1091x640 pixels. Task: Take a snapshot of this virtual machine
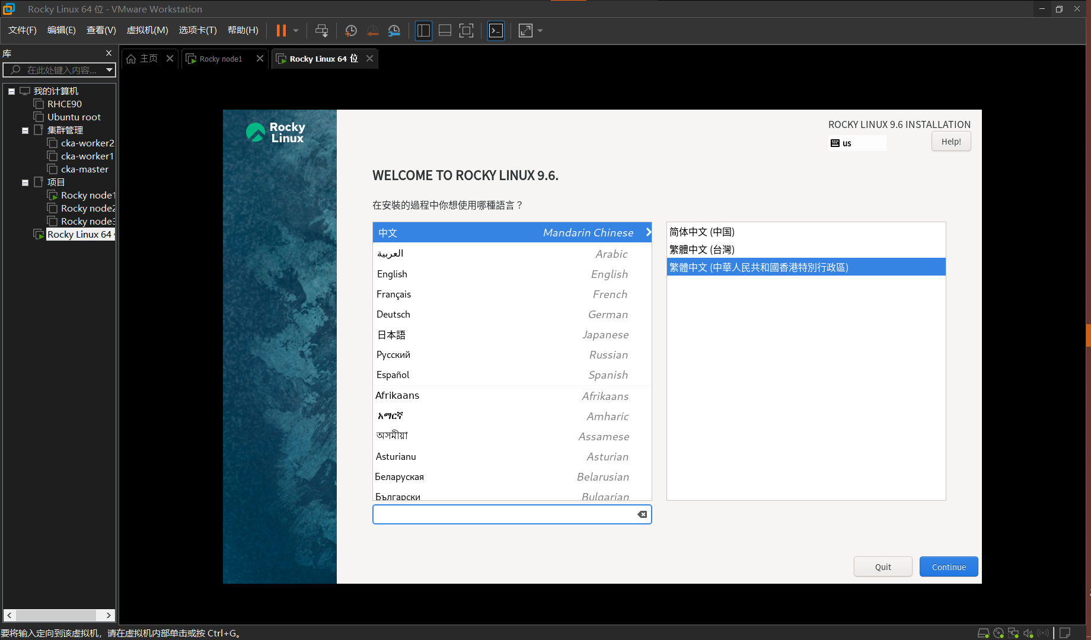(x=351, y=30)
